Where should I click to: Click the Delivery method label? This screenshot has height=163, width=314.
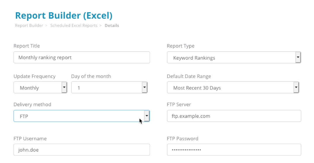[32, 104]
